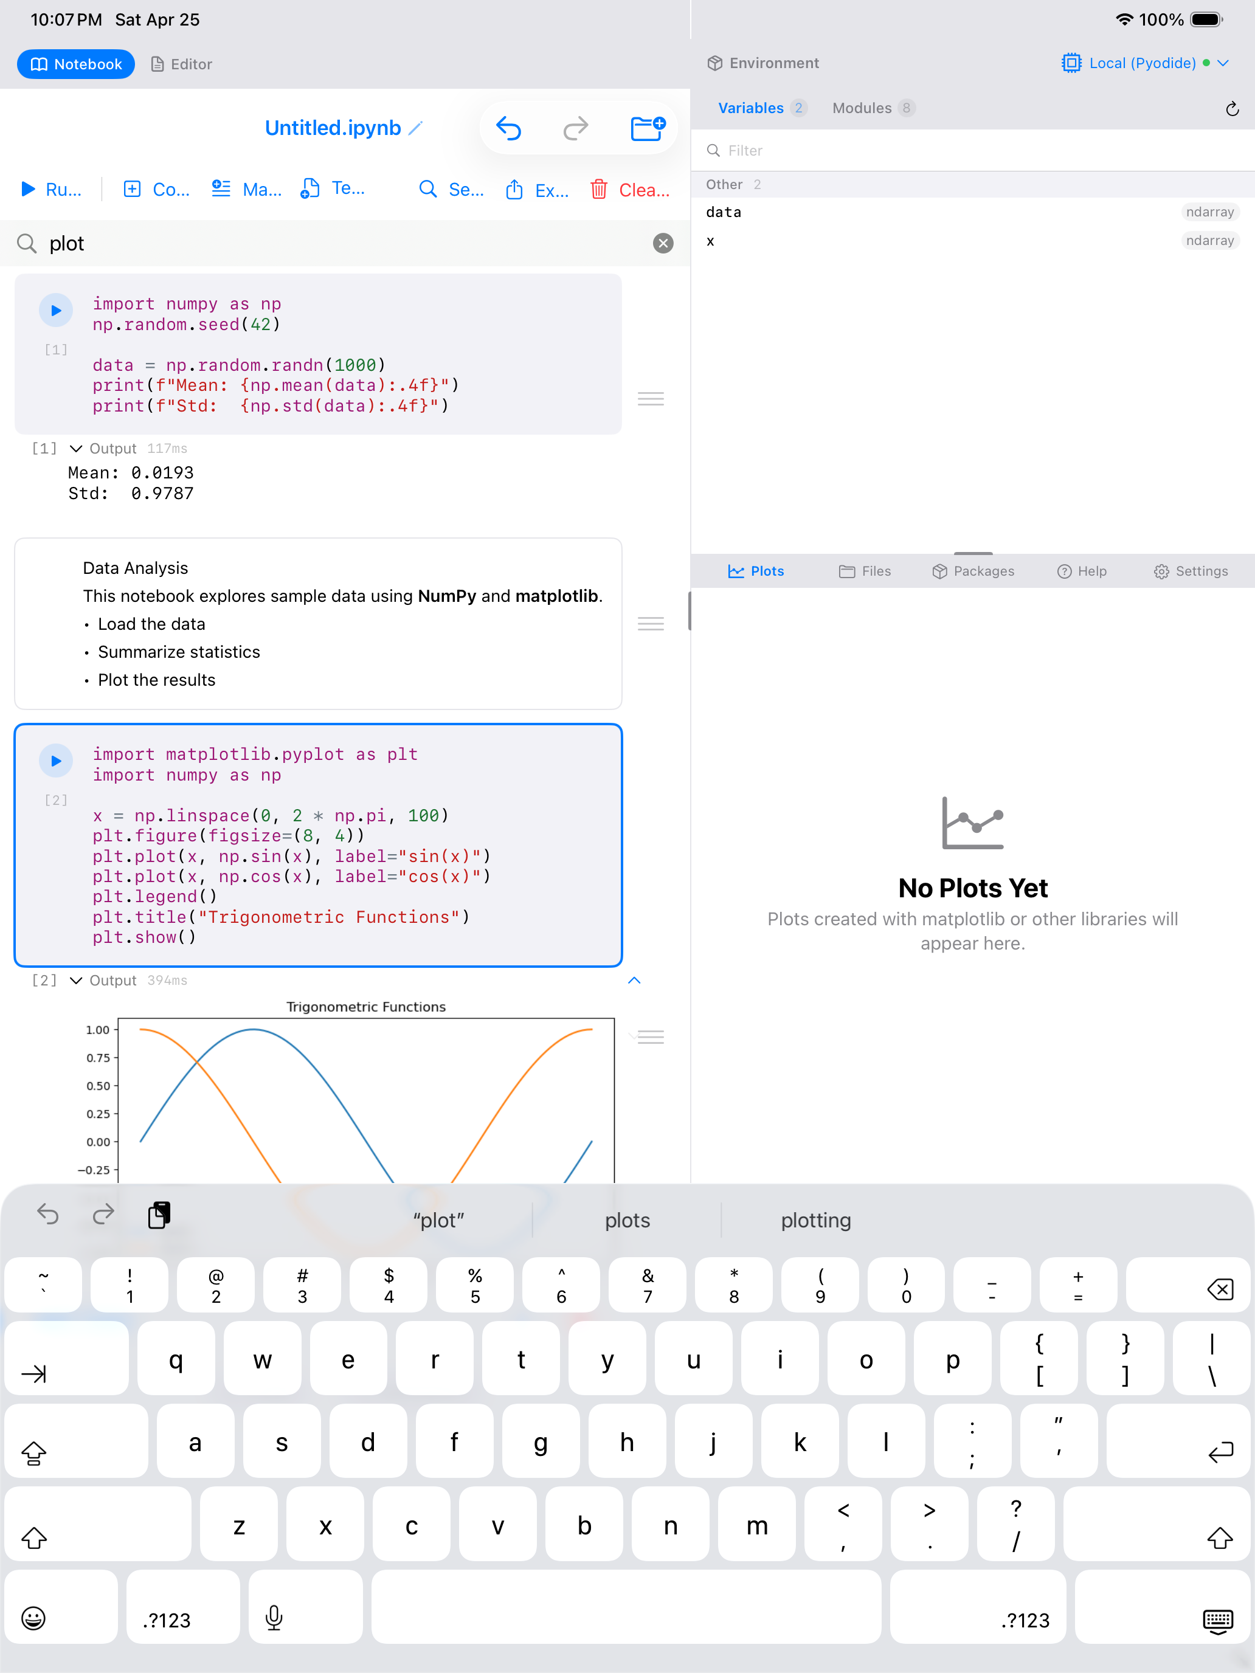The image size is (1255, 1673).
Task: Run all cells with the Ru... button
Action: tap(50, 189)
